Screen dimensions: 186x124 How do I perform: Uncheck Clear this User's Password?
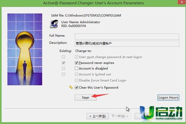pos(77,88)
